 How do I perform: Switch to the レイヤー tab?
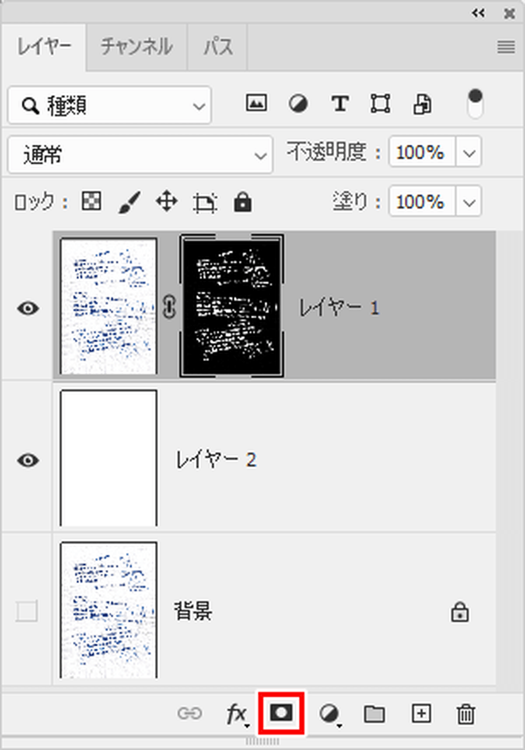pyautogui.click(x=44, y=47)
